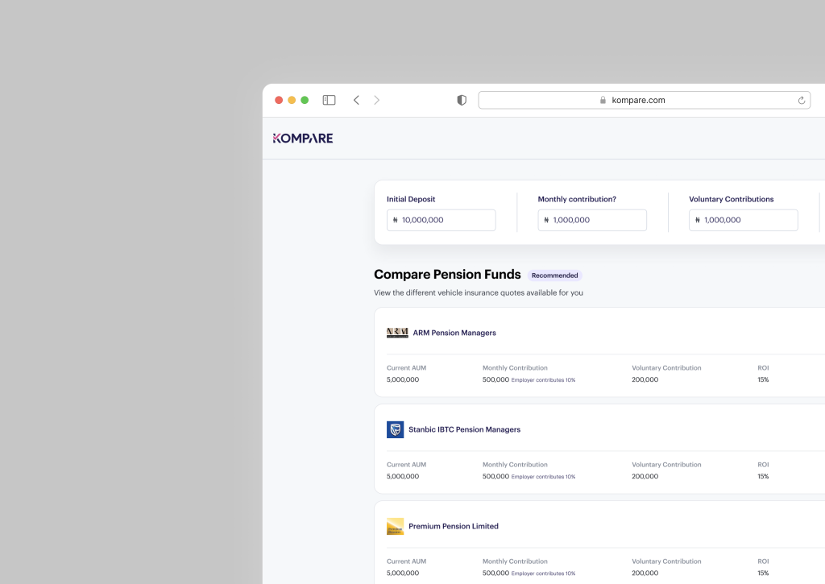
Task: Open Premium Pension Limited fund
Action: tap(453, 526)
